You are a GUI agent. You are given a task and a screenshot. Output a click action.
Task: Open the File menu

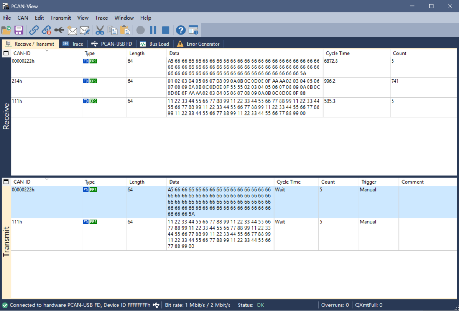point(7,18)
